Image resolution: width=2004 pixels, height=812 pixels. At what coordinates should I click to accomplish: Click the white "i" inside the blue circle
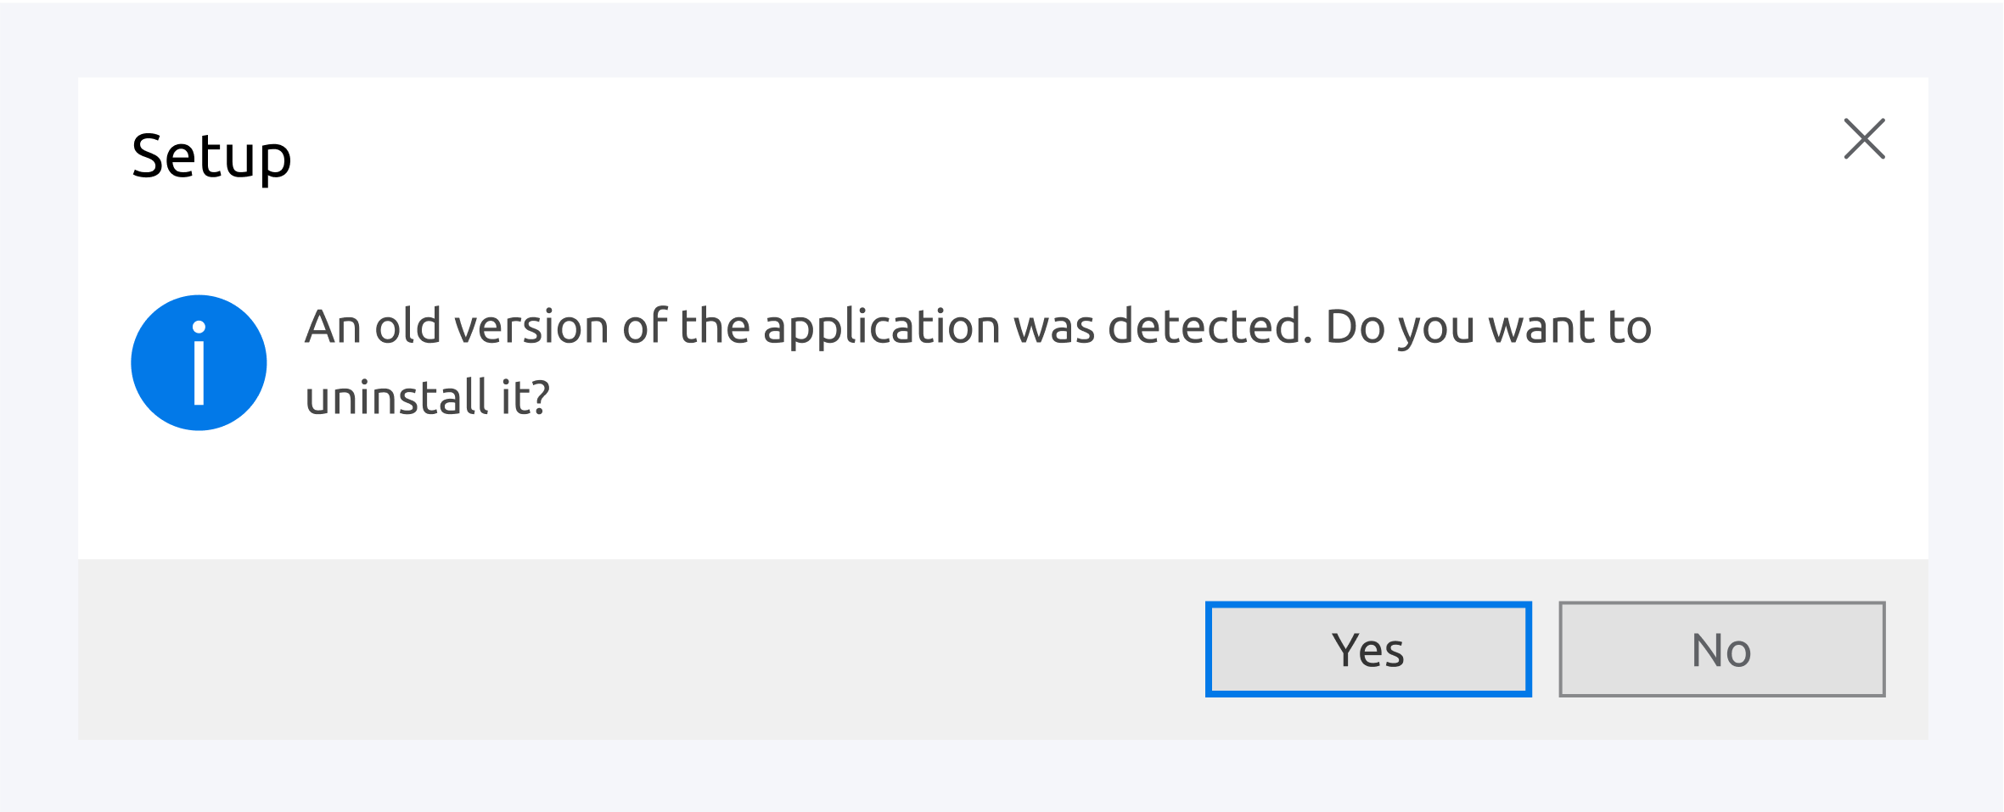pyautogui.click(x=199, y=363)
